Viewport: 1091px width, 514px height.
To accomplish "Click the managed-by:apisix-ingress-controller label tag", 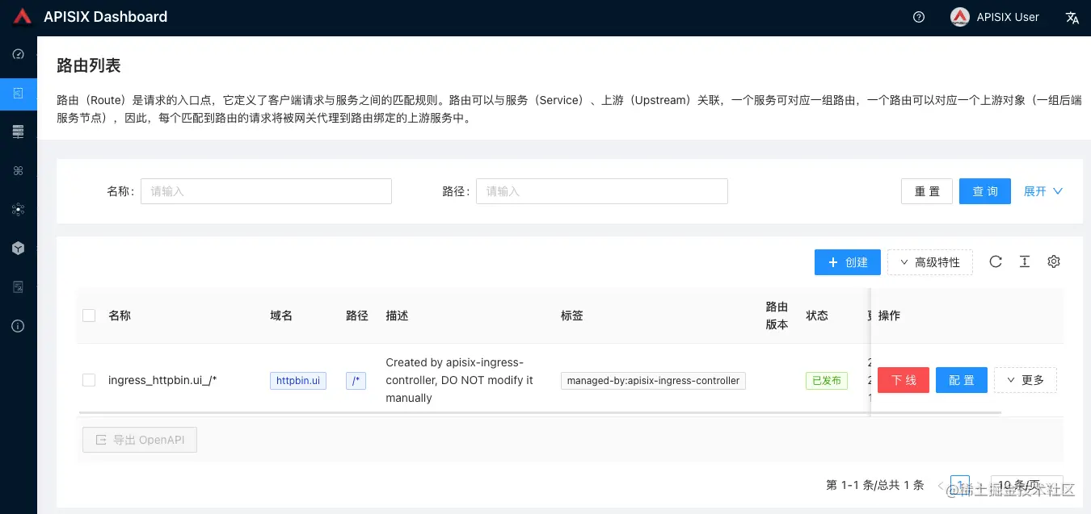I will (653, 380).
